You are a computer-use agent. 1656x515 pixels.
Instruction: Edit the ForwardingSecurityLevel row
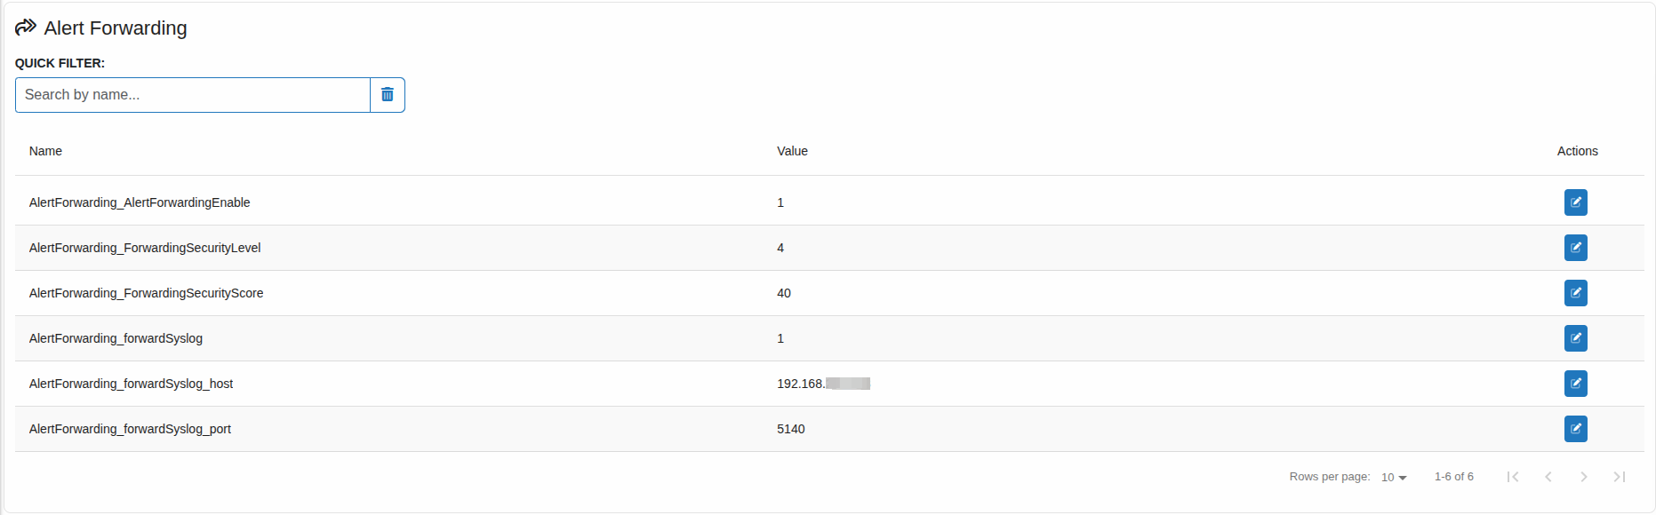click(1575, 248)
